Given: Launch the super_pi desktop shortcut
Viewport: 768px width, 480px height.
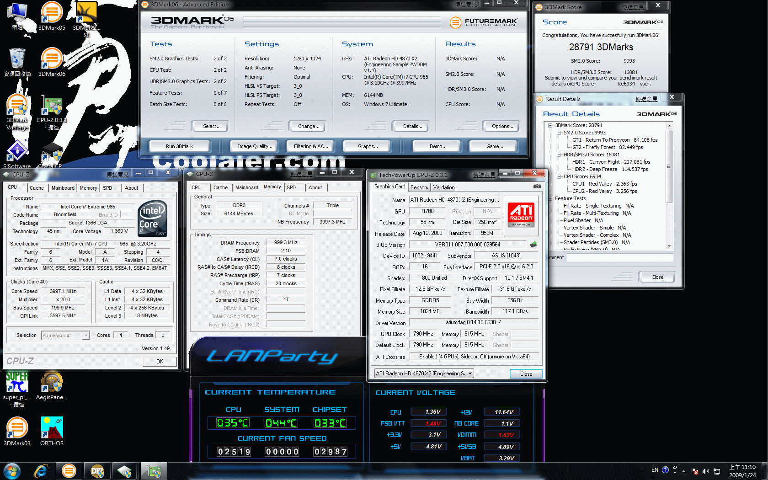Looking at the screenshot, I should tap(17, 389).
